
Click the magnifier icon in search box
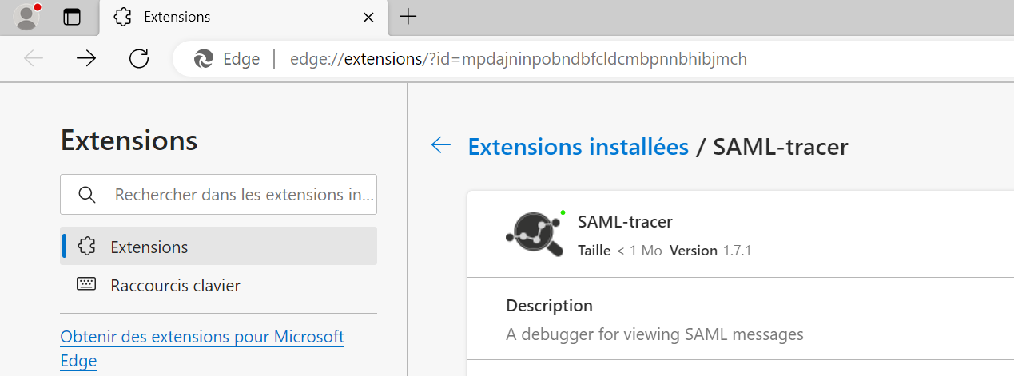[87, 195]
